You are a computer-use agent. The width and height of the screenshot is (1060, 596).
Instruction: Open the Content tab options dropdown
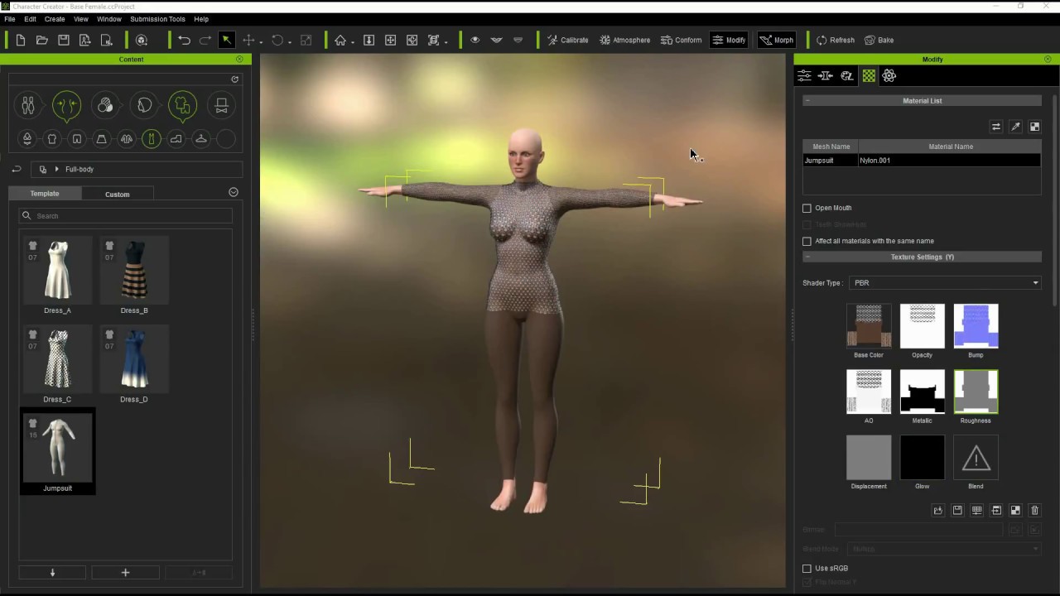[233, 192]
